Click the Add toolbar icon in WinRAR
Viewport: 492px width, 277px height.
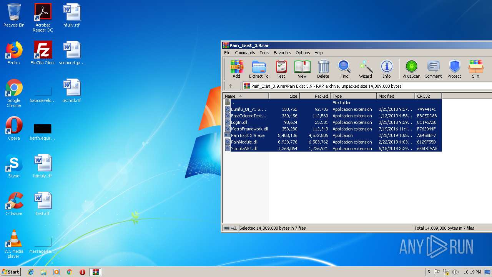[x=236, y=69]
